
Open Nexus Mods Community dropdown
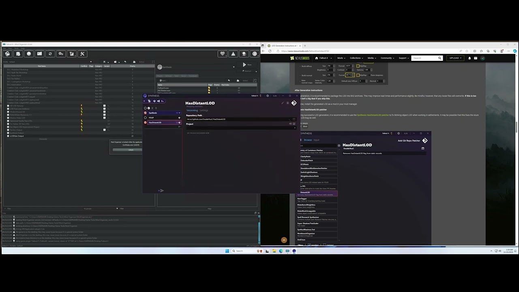click(x=388, y=58)
